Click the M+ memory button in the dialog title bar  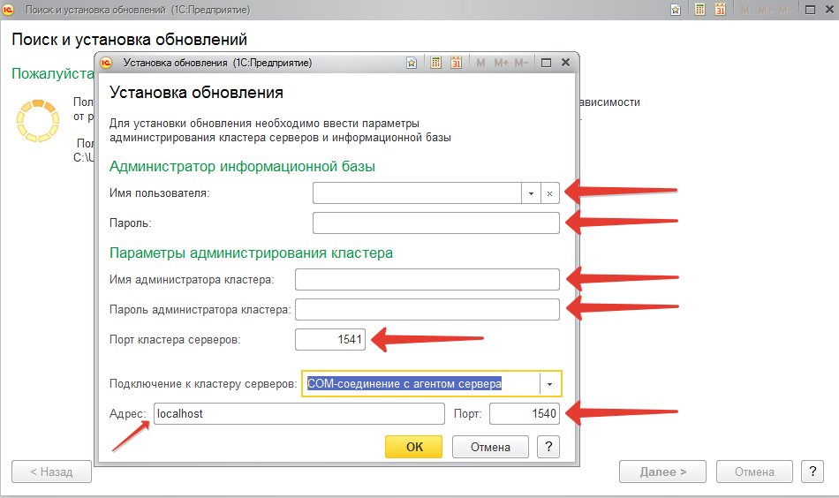pos(502,63)
